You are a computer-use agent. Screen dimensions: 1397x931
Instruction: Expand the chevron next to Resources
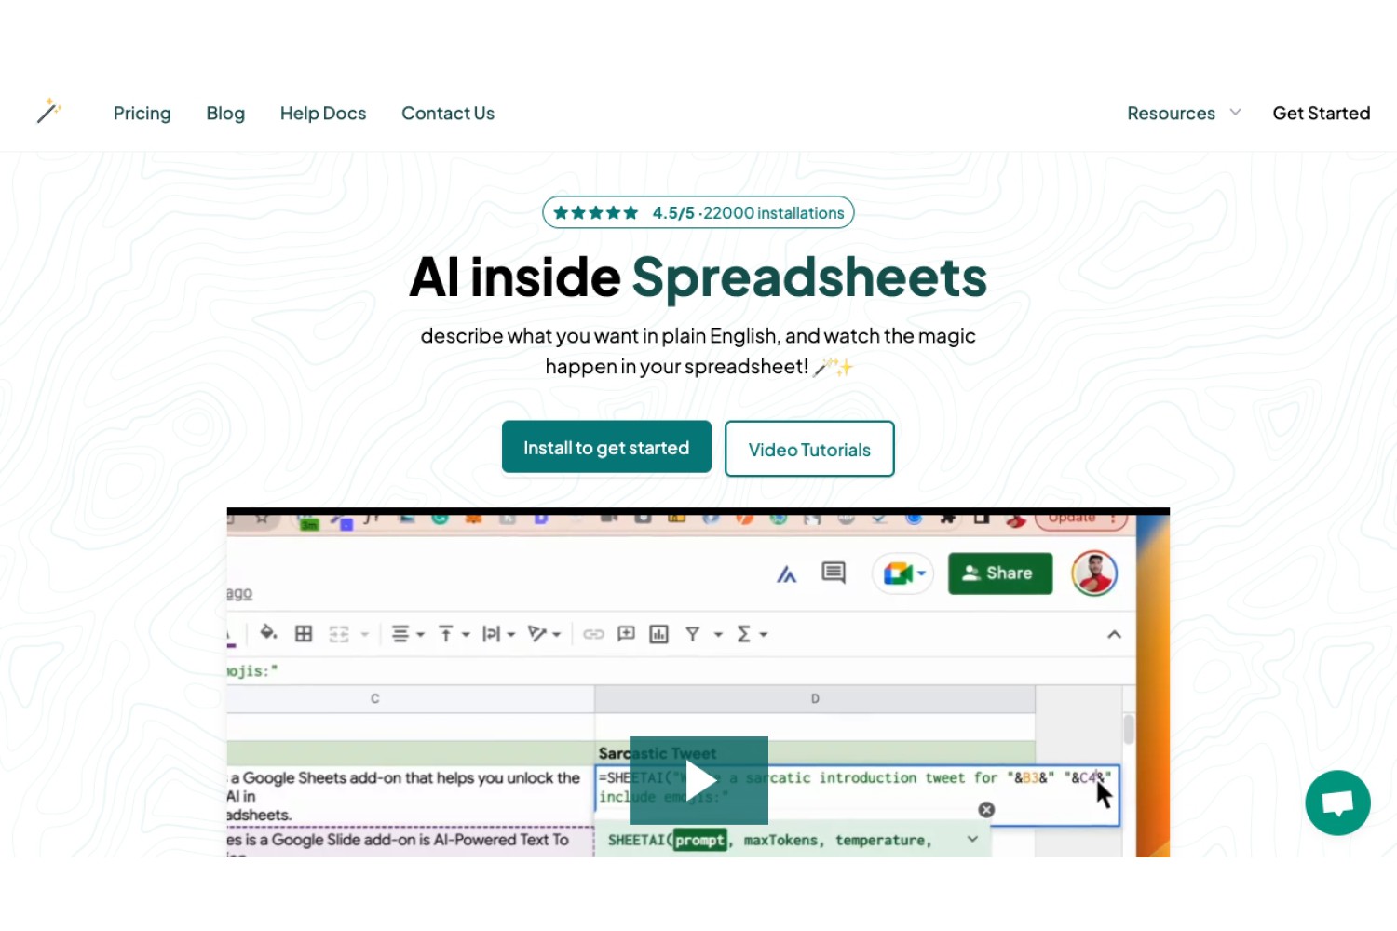coord(1236,113)
